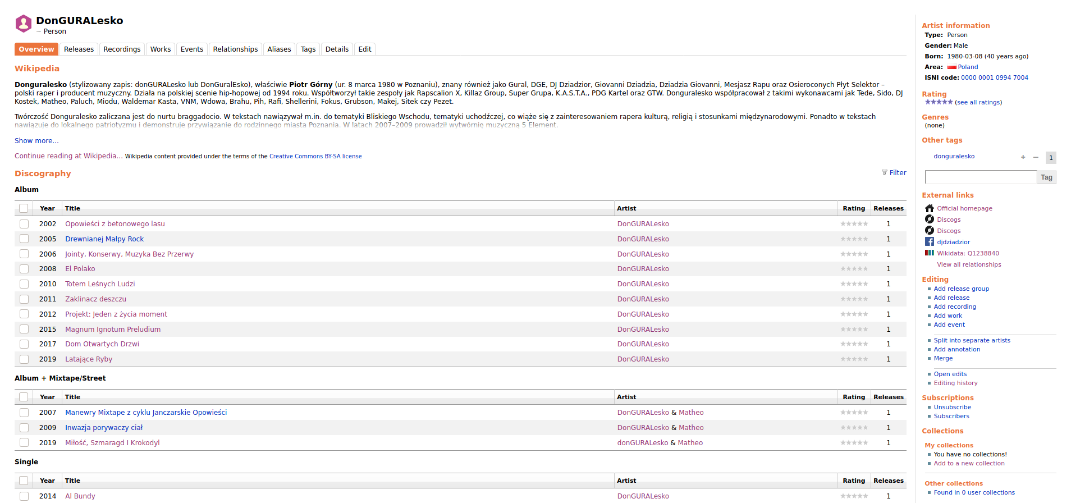
Task: Select all albums header checkbox
Action: coord(24,208)
